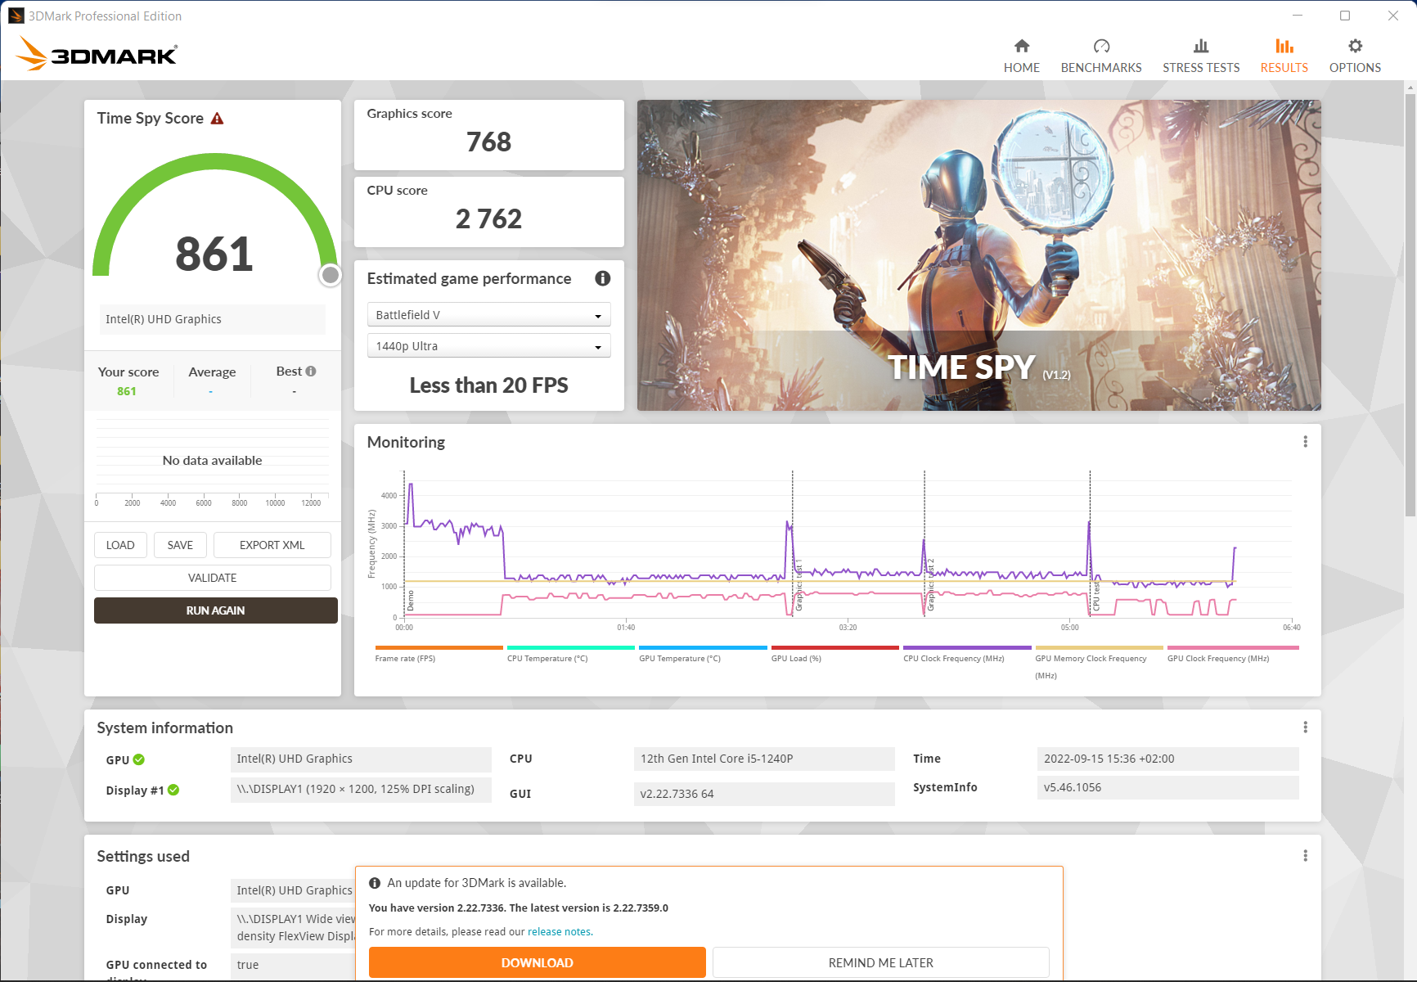Open the Monitoring panel options menu
This screenshot has height=982, width=1417.
[1305, 442]
